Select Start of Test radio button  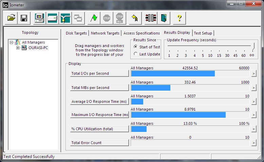tap(135, 47)
